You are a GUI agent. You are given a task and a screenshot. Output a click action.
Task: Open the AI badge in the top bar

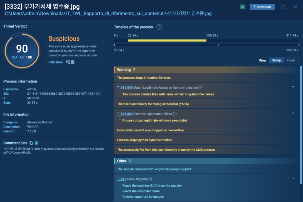[242, 7]
